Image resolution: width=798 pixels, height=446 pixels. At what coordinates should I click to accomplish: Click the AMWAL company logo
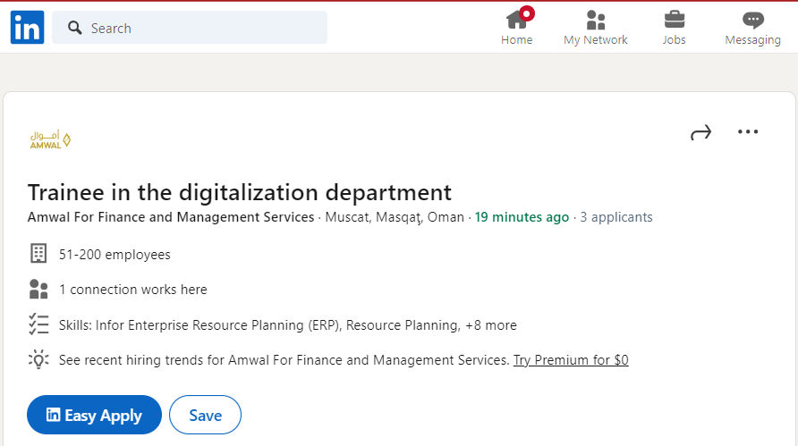[x=50, y=139]
